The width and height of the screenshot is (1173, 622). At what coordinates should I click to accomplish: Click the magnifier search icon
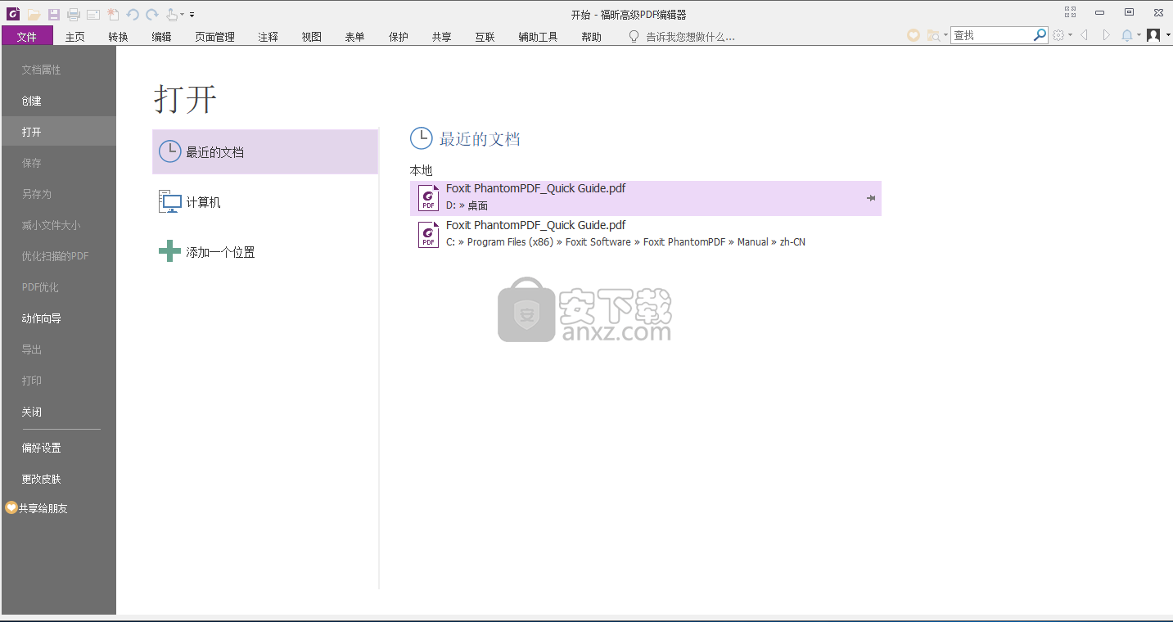point(1040,35)
